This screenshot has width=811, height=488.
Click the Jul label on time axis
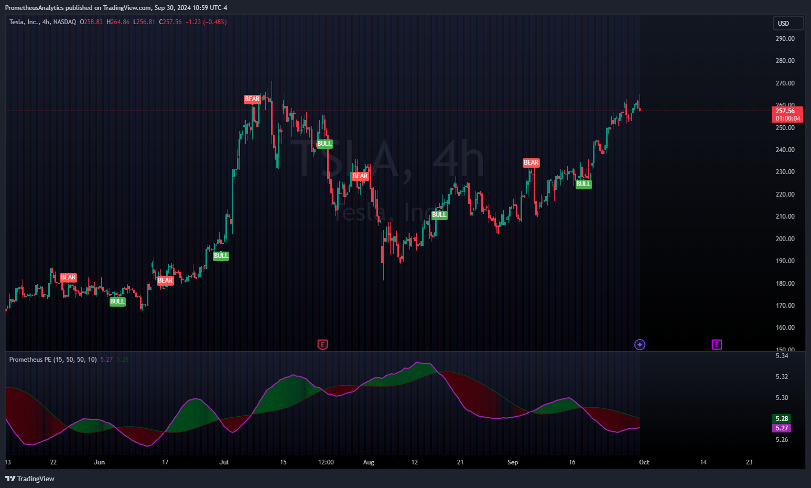(x=224, y=462)
